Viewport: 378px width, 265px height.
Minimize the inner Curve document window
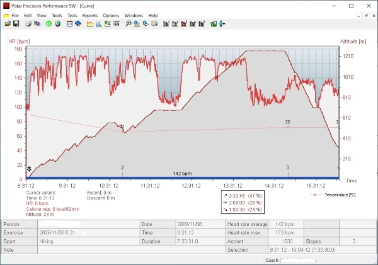click(359, 16)
